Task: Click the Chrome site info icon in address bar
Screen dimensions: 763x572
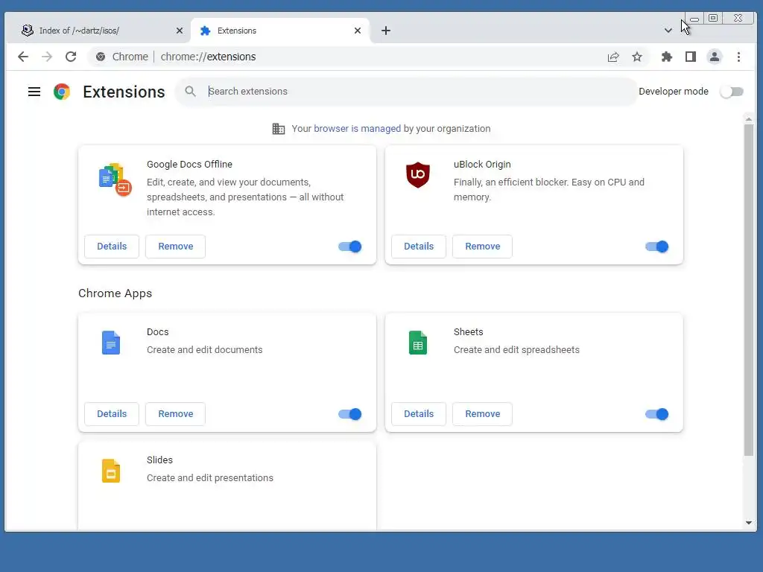Action: point(101,57)
